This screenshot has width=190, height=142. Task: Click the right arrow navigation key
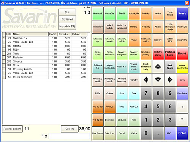pos(170,80)
